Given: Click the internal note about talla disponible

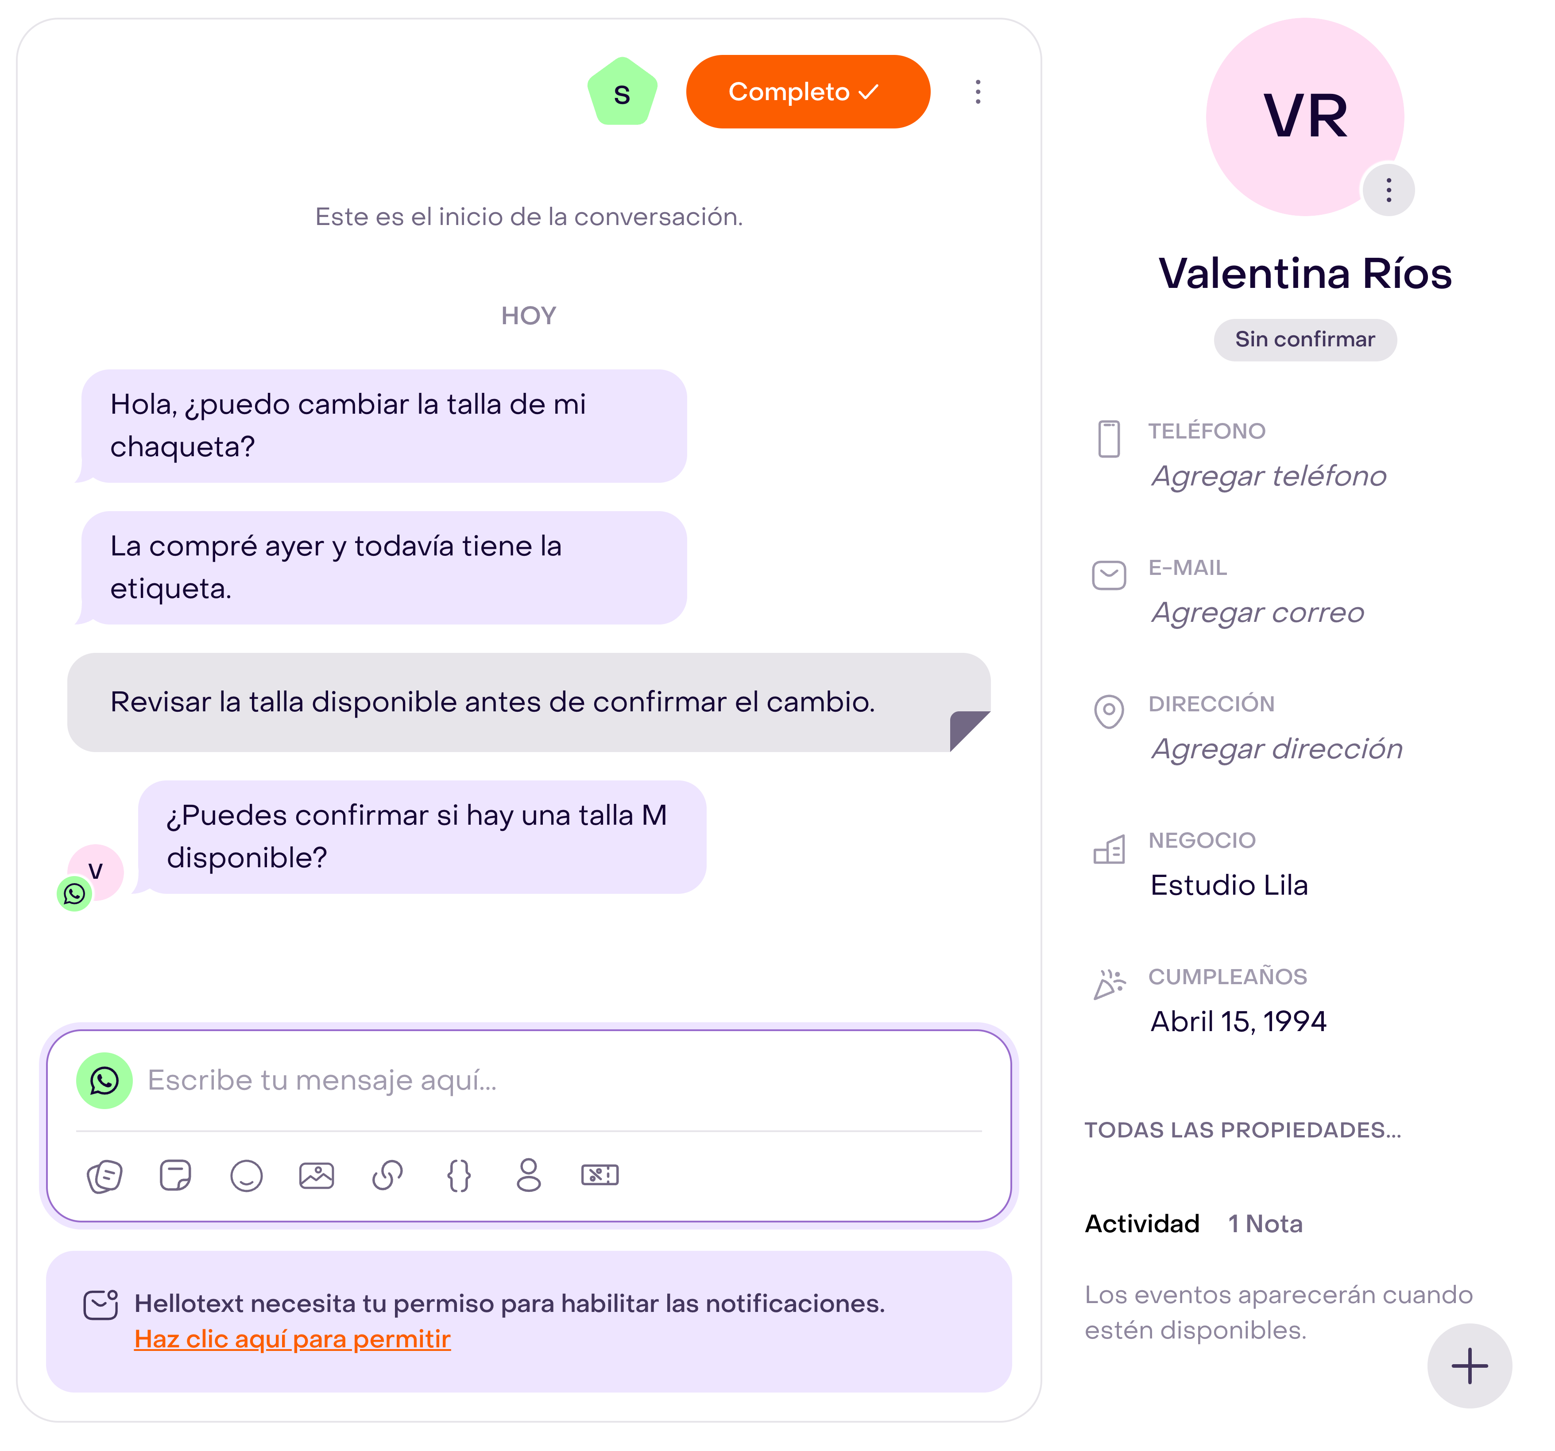Looking at the screenshot, I should click(x=529, y=703).
